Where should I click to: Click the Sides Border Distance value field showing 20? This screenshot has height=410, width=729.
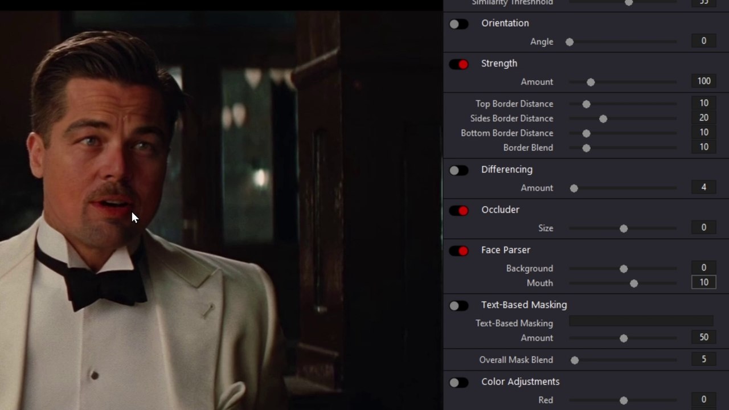point(703,118)
